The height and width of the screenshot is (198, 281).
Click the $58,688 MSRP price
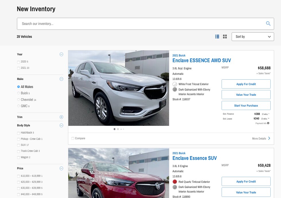264,68
